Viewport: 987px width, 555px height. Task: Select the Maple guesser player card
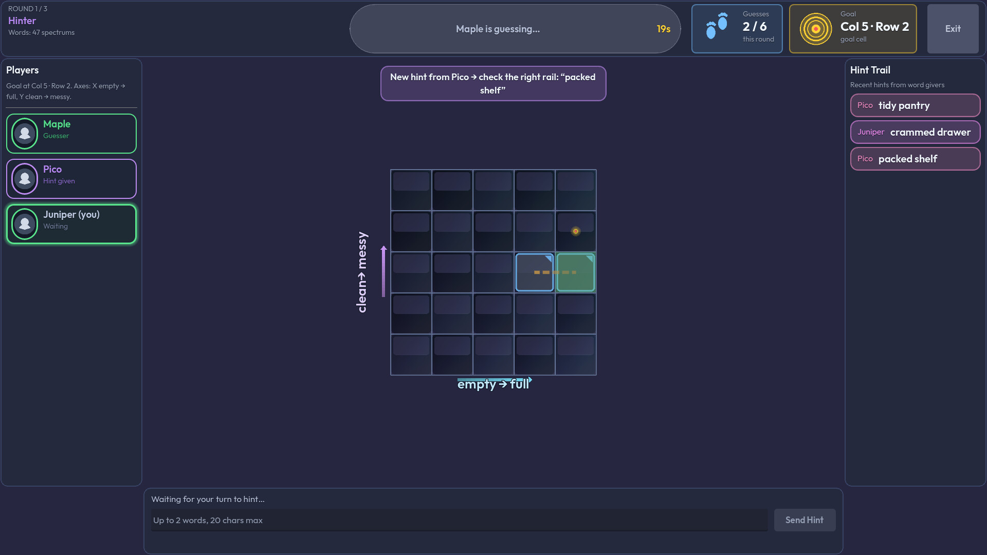tap(71, 134)
